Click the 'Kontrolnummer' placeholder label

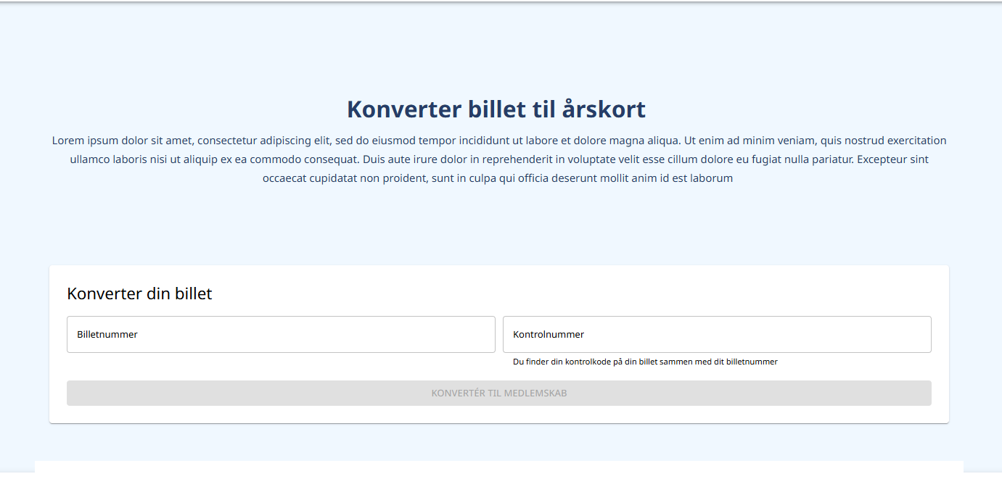click(549, 335)
